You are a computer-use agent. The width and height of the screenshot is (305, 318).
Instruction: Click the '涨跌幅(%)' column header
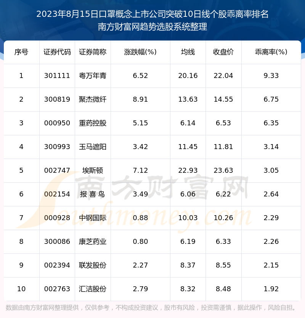pyautogui.click(x=140, y=52)
